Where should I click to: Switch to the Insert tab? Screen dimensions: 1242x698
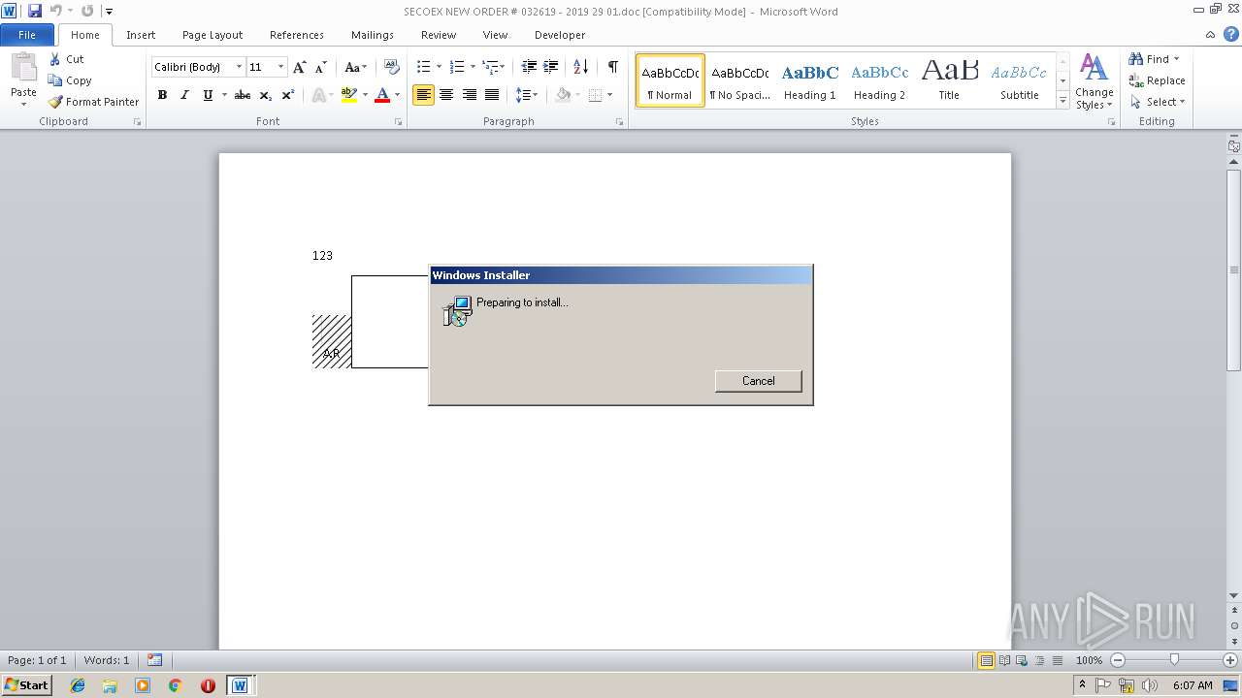point(141,34)
